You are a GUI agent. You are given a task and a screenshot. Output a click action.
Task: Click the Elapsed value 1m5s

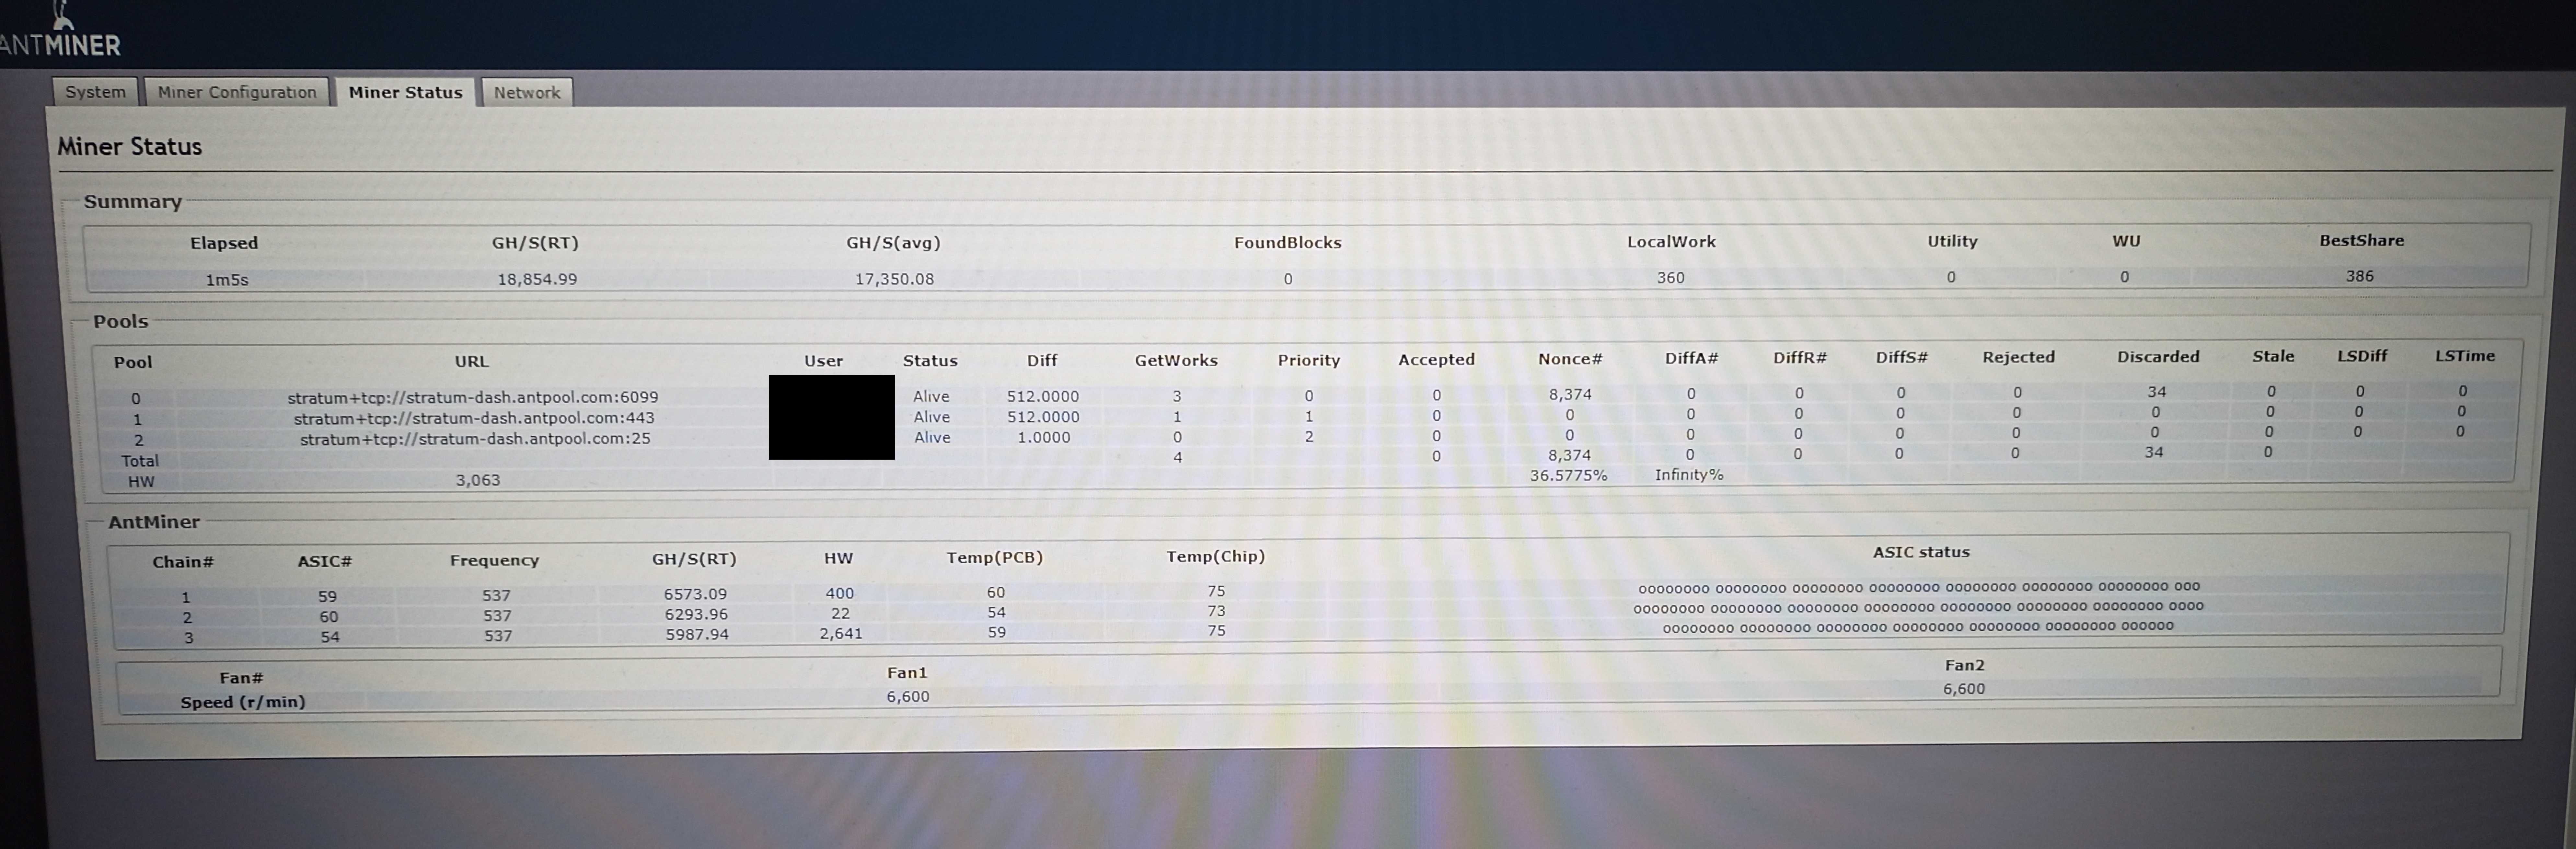(227, 280)
